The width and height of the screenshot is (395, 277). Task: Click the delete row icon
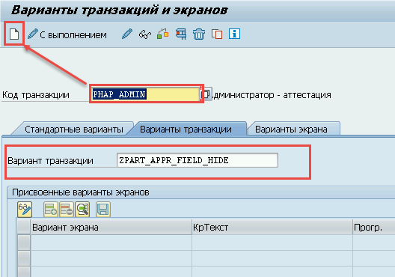point(67,210)
